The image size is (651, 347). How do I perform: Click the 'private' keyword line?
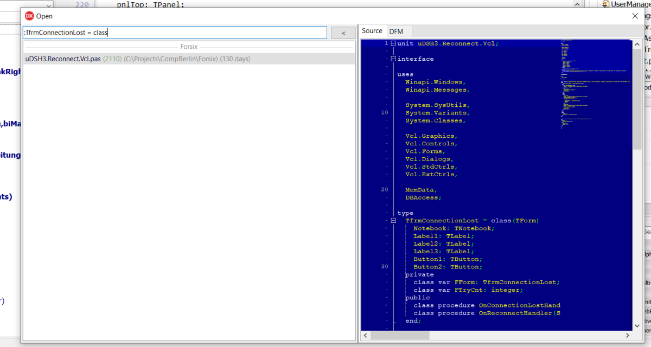pyautogui.click(x=419, y=274)
